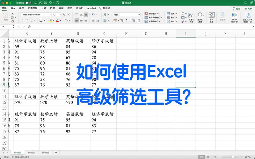Open the more options ellipsis in title bar
This screenshot has width=255, height=159.
point(62,3)
